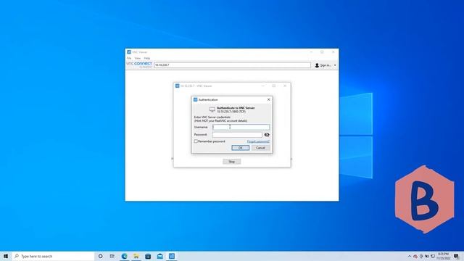Click the network tray icon
The image size is (464, 261).
433,256
